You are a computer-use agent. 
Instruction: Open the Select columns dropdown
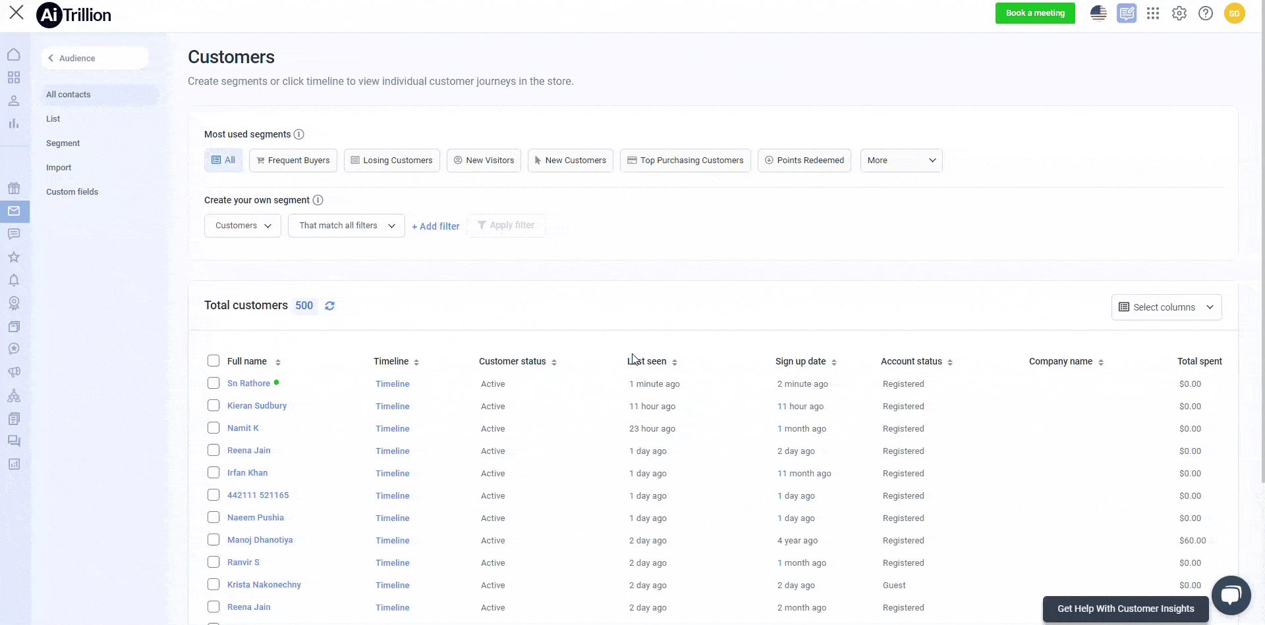click(x=1166, y=307)
